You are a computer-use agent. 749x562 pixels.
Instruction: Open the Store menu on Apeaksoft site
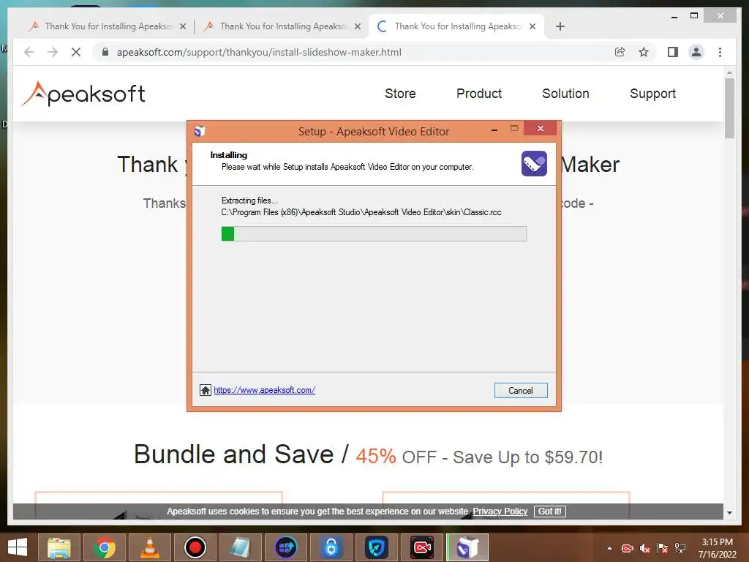[400, 94]
